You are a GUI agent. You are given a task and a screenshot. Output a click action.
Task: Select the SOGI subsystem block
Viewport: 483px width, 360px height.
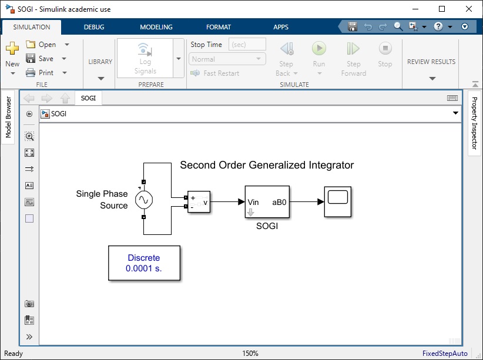(x=267, y=201)
